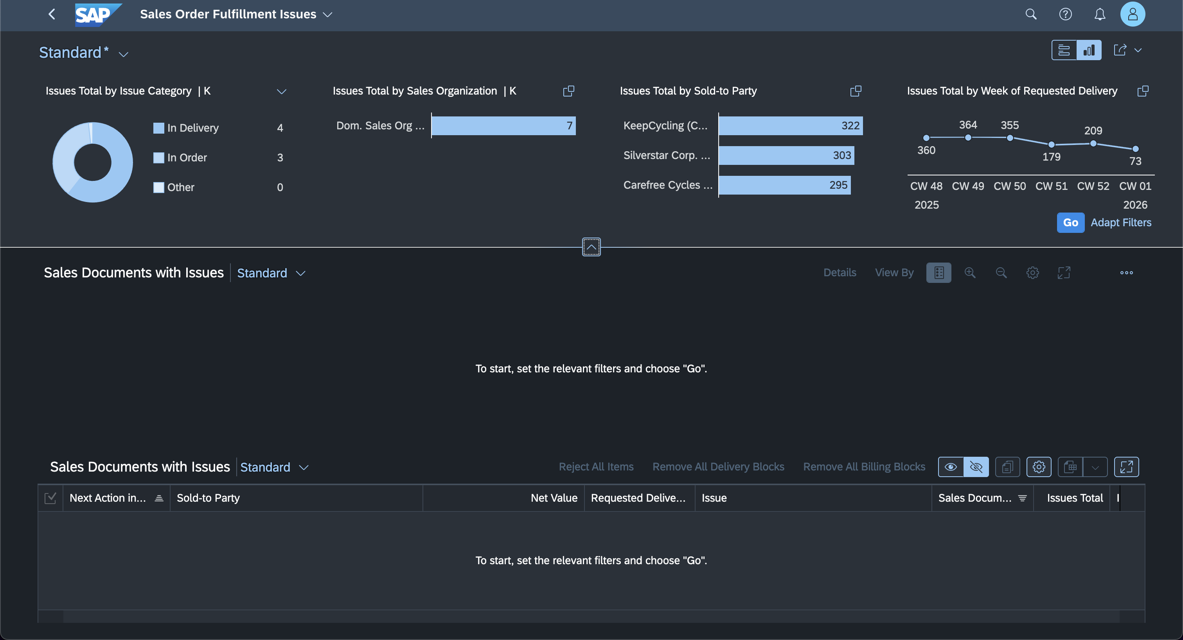This screenshot has height=640, width=1183.
Task: Click the Adapt Filters link
Action: pyautogui.click(x=1120, y=222)
